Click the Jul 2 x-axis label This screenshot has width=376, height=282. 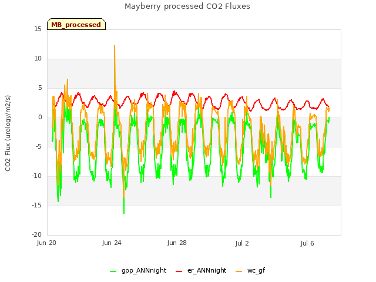(x=242, y=243)
